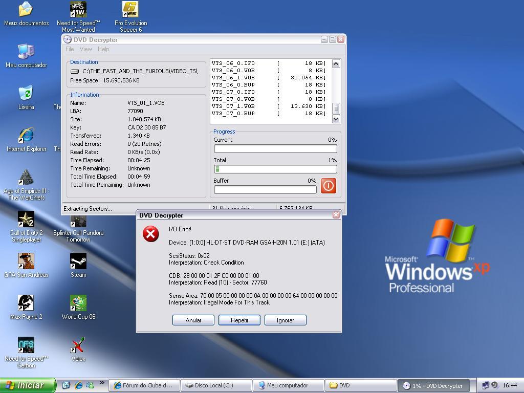Open the Iniciar start menu

(x=28, y=385)
